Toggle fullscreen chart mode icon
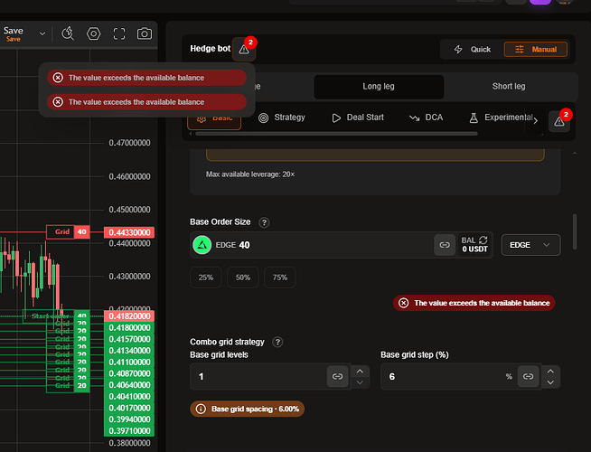Viewport: 591px width, 452px height. (x=119, y=33)
